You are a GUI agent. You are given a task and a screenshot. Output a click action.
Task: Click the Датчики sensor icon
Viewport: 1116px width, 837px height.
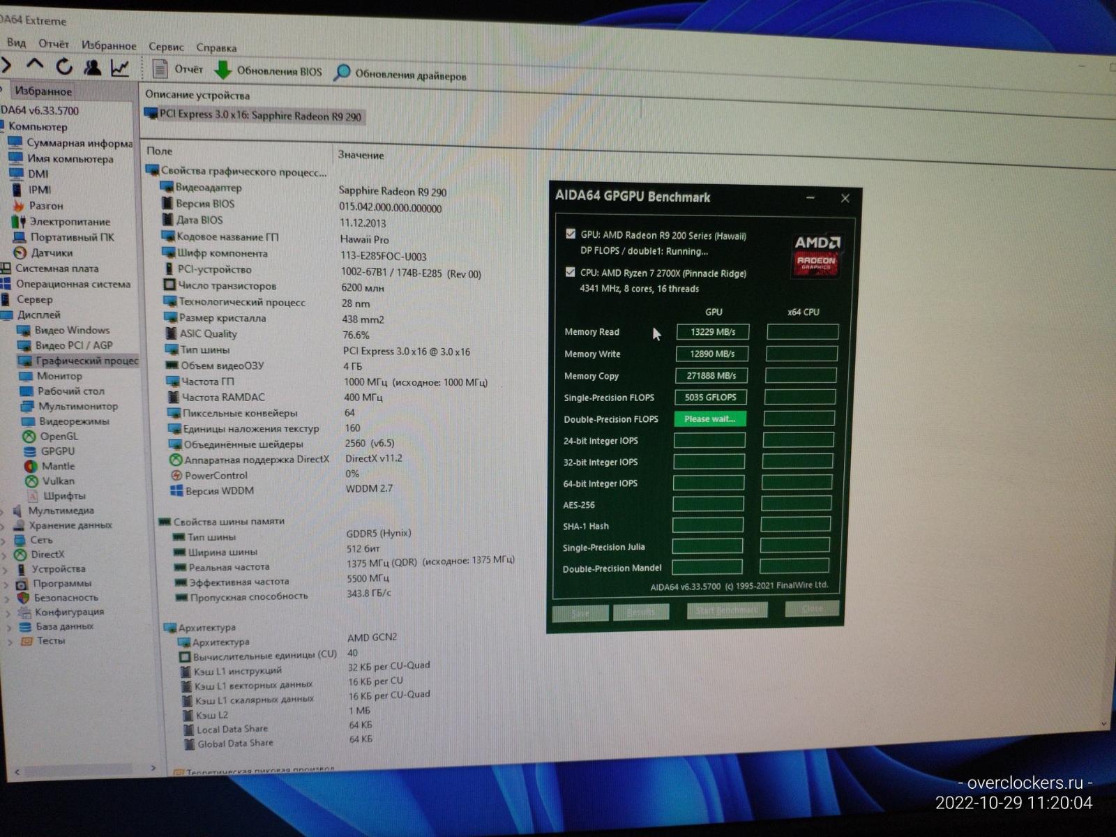click(x=20, y=252)
